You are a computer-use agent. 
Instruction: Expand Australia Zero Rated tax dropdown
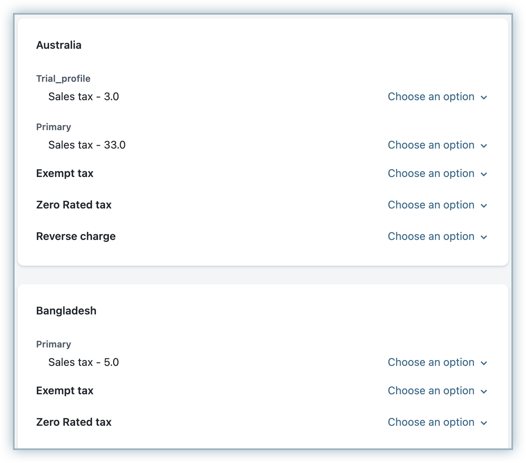[x=437, y=205]
